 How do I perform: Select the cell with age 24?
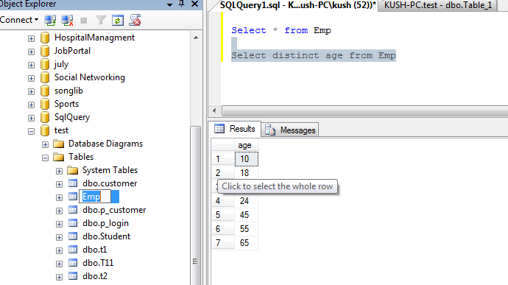(x=246, y=201)
